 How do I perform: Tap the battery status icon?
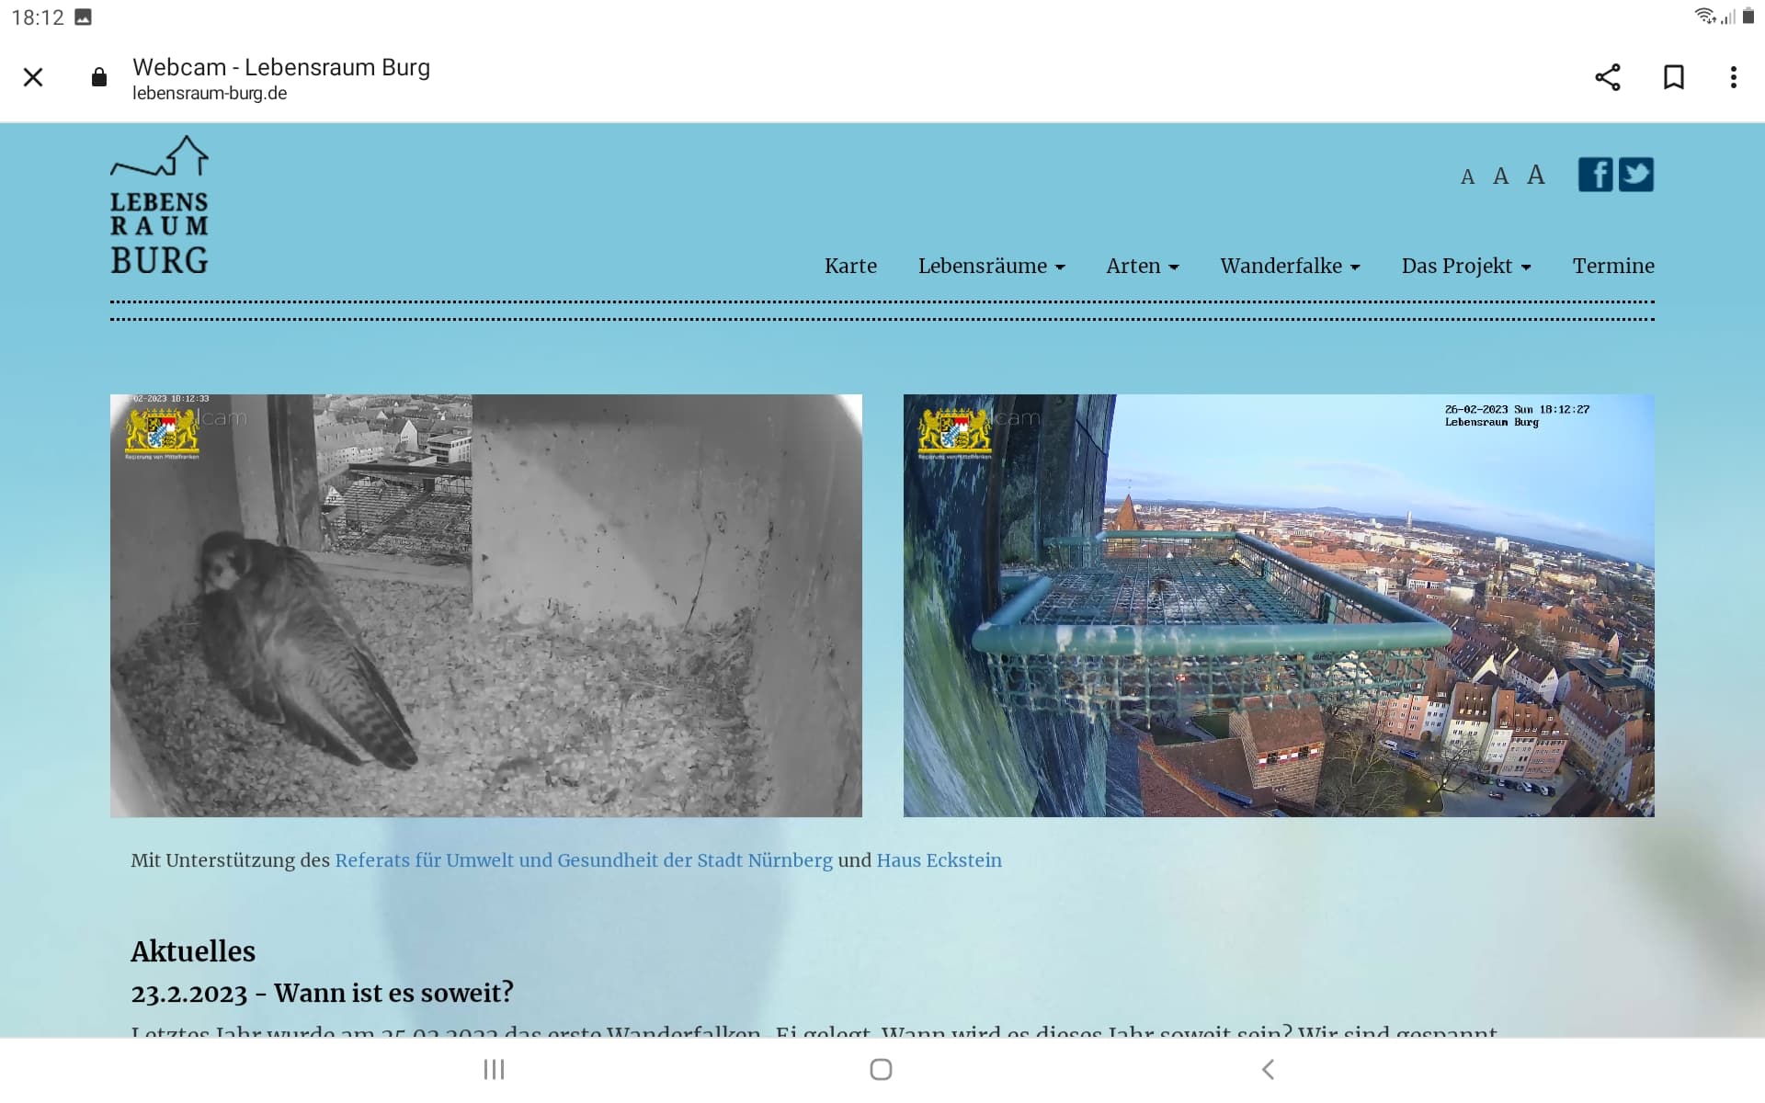tap(1748, 17)
